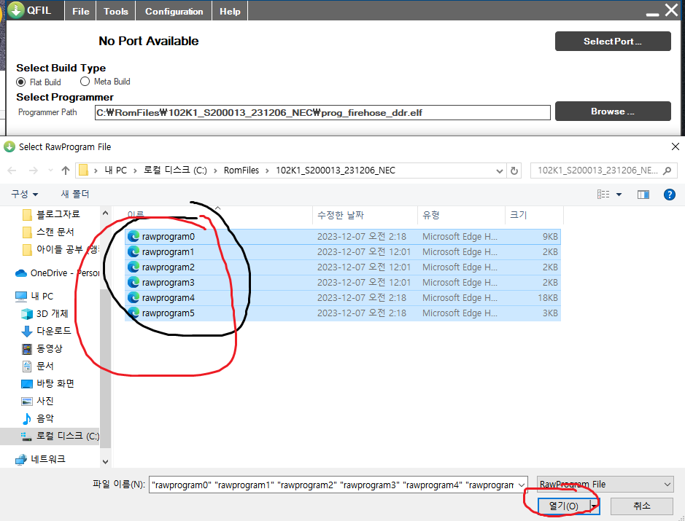This screenshot has height=521, width=685.
Task: Select the rawprogram4 file icon
Action: click(133, 297)
